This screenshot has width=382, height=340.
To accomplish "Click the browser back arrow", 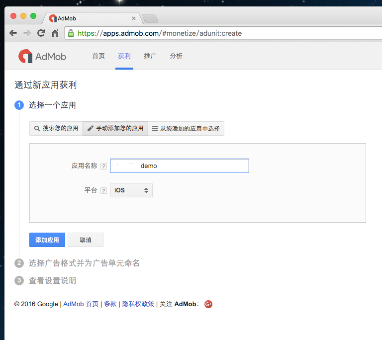I will point(13,33).
